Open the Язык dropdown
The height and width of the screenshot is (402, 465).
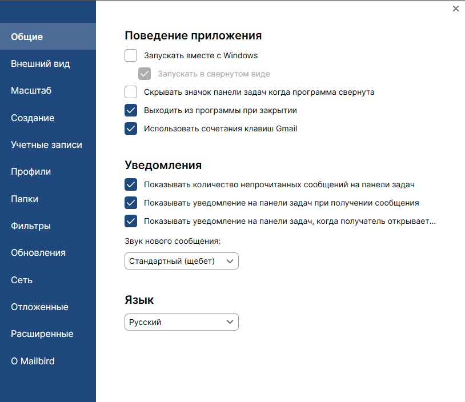(x=181, y=322)
